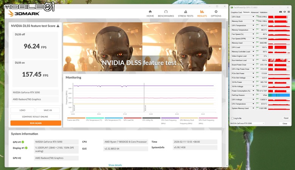Open the STRESS TESTS section

[x=185, y=14]
